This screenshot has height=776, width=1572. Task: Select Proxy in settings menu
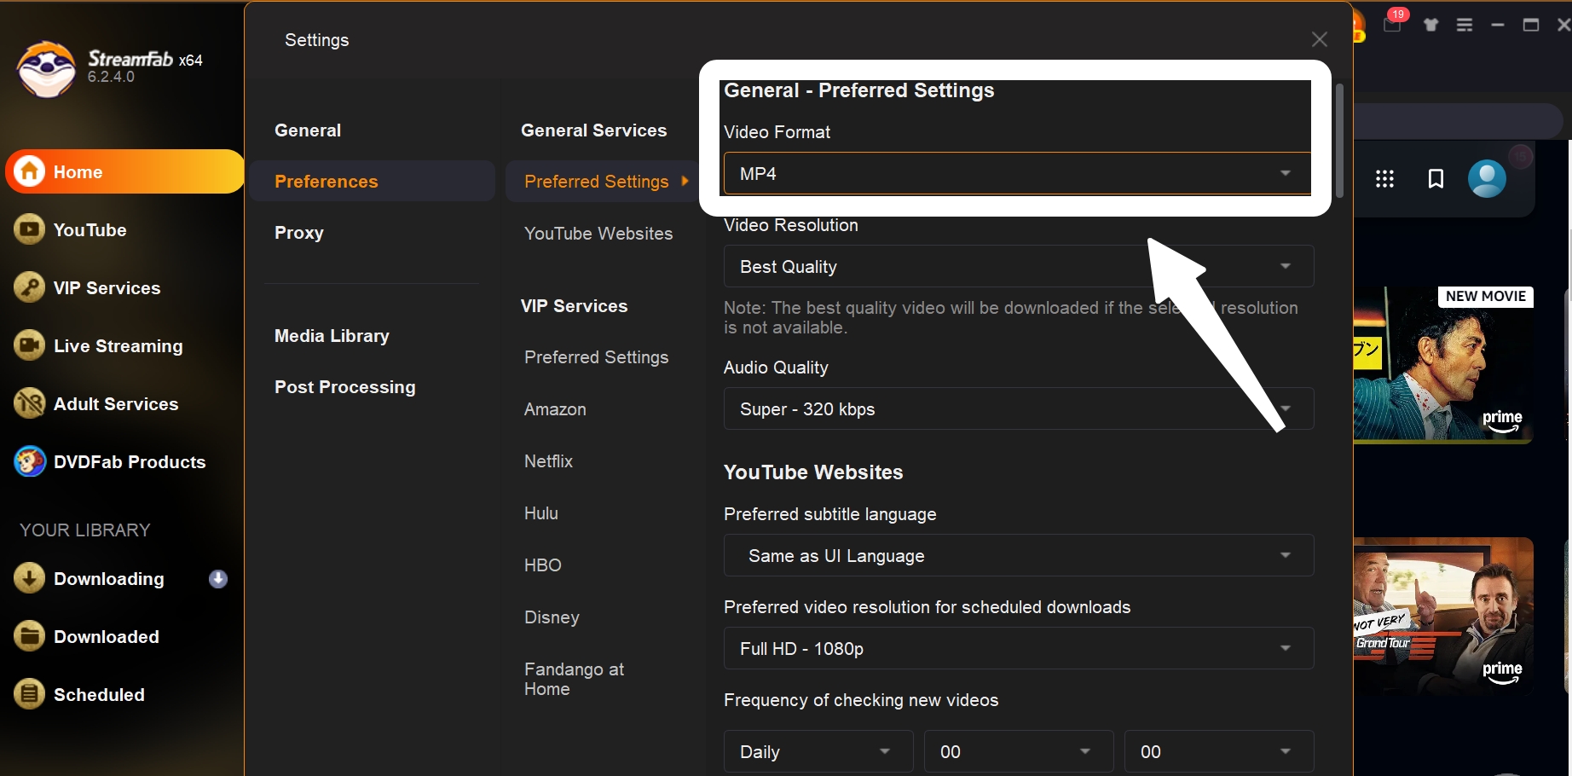[299, 233]
